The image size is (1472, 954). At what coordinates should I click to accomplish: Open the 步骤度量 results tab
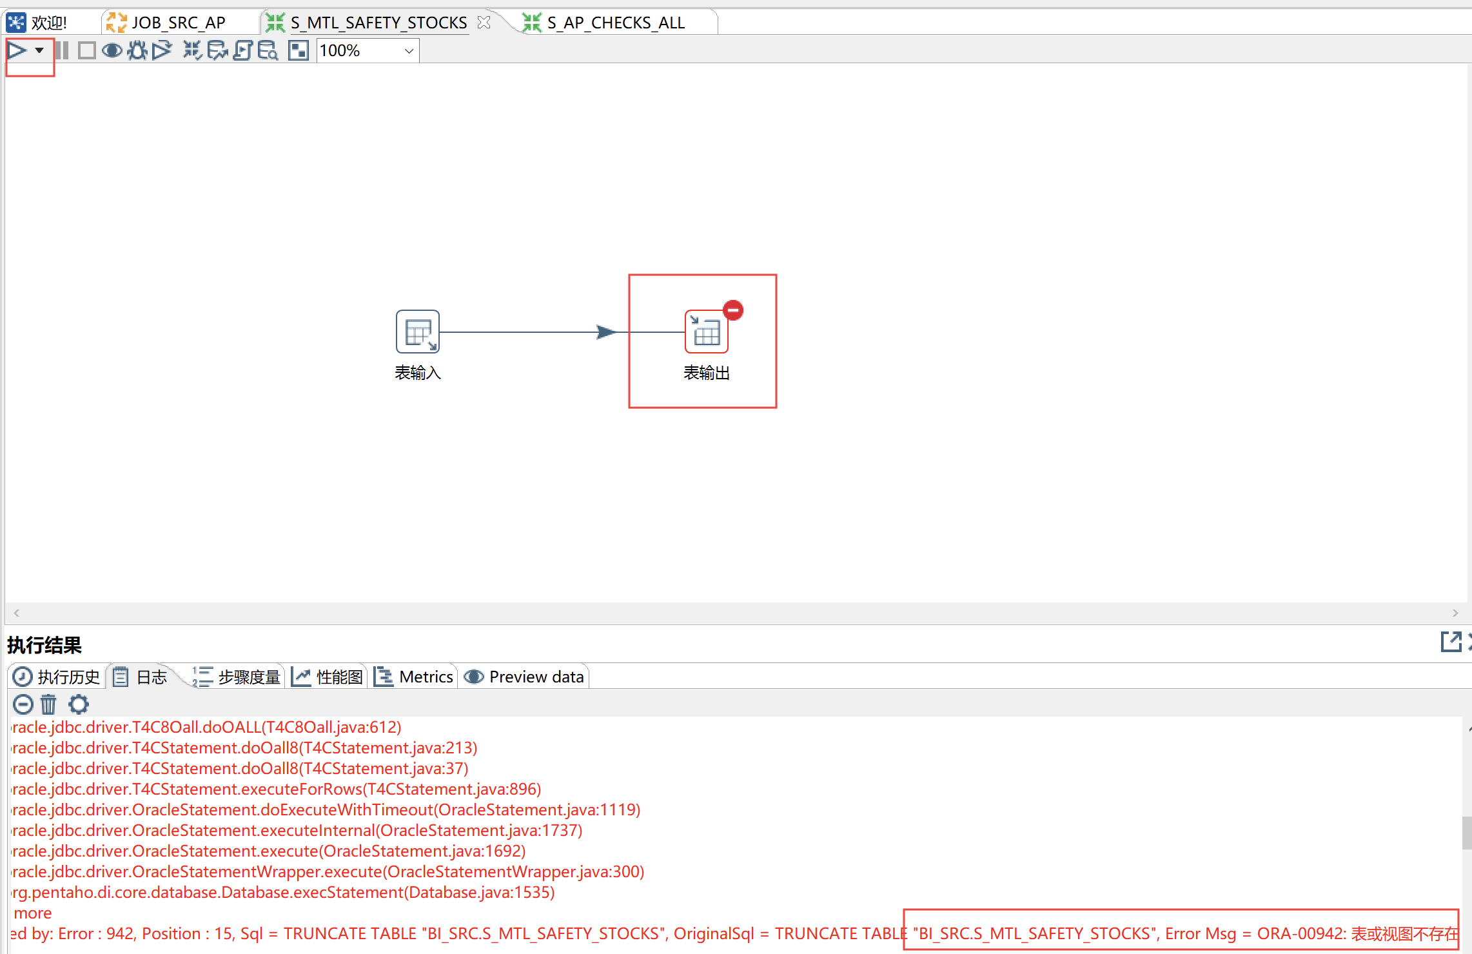237,677
